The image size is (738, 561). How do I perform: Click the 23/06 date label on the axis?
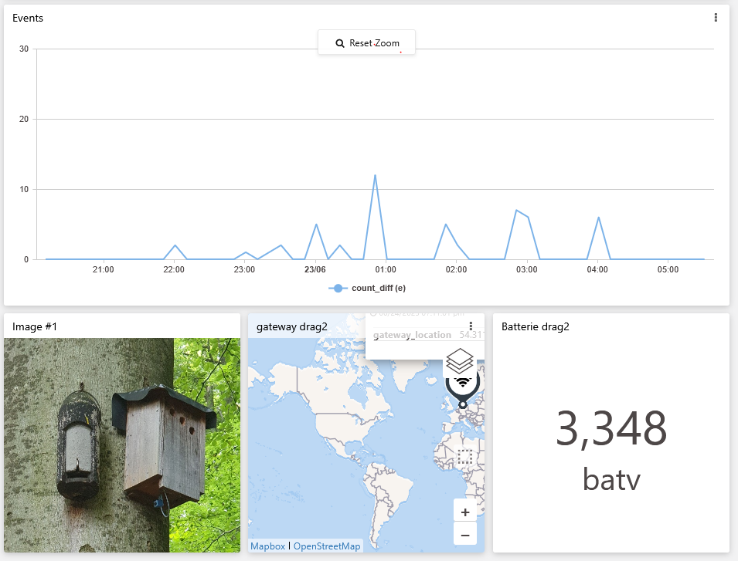point(315,269)
